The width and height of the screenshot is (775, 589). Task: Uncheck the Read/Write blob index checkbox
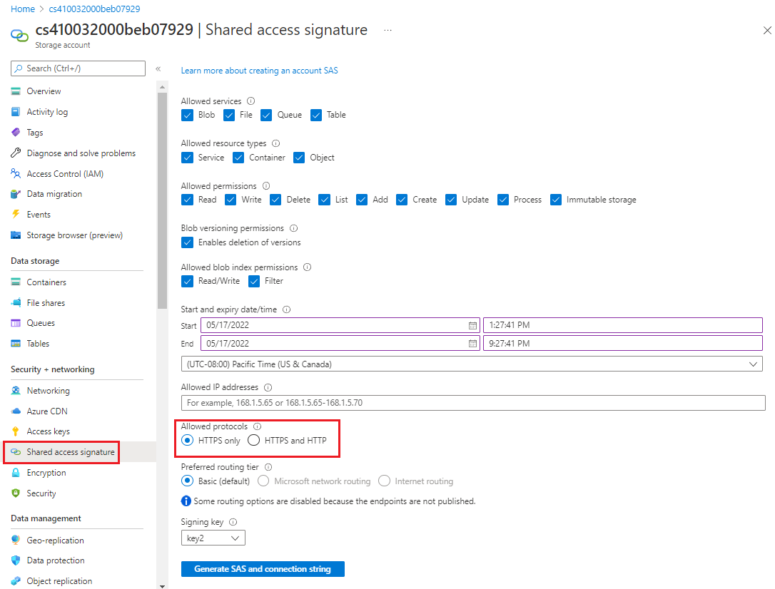pos(187,281)
